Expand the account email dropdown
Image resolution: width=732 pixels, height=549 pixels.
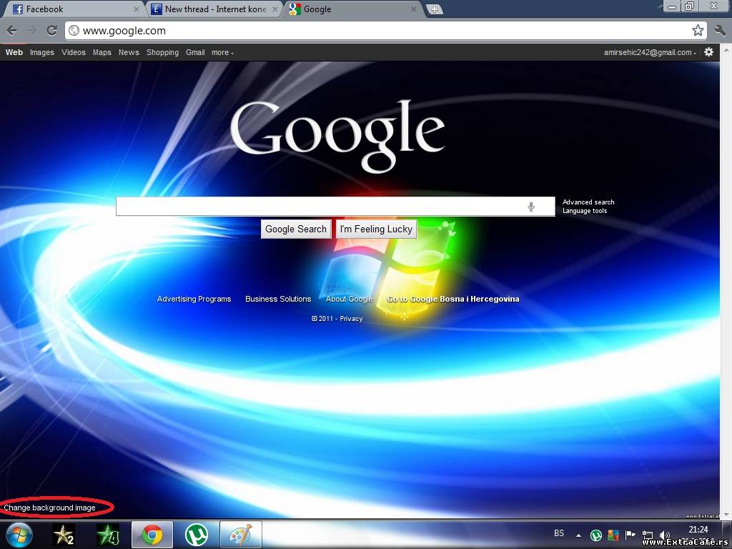click(650, 52)
